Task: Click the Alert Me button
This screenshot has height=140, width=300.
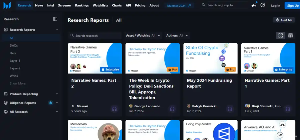Action: [284, 20]
